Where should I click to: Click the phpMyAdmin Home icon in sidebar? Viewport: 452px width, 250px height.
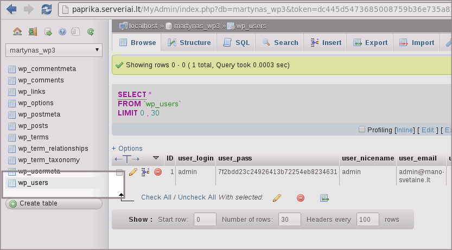17,32
